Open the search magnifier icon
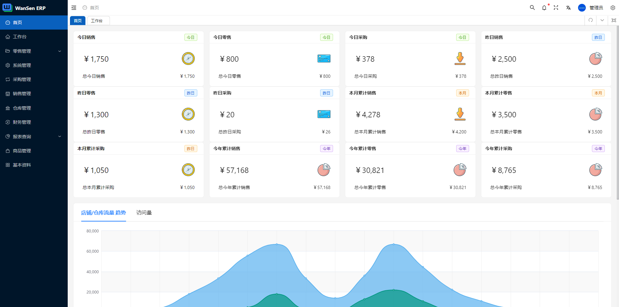Screen dimensions: 619x307 (x=532, y=8)
